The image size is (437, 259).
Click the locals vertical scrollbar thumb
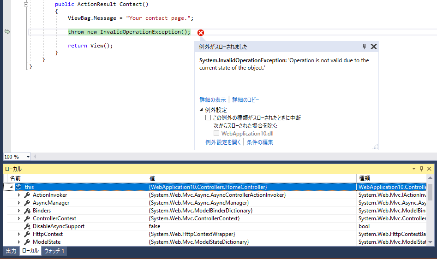pyautogui.click(x=431, y=192)
